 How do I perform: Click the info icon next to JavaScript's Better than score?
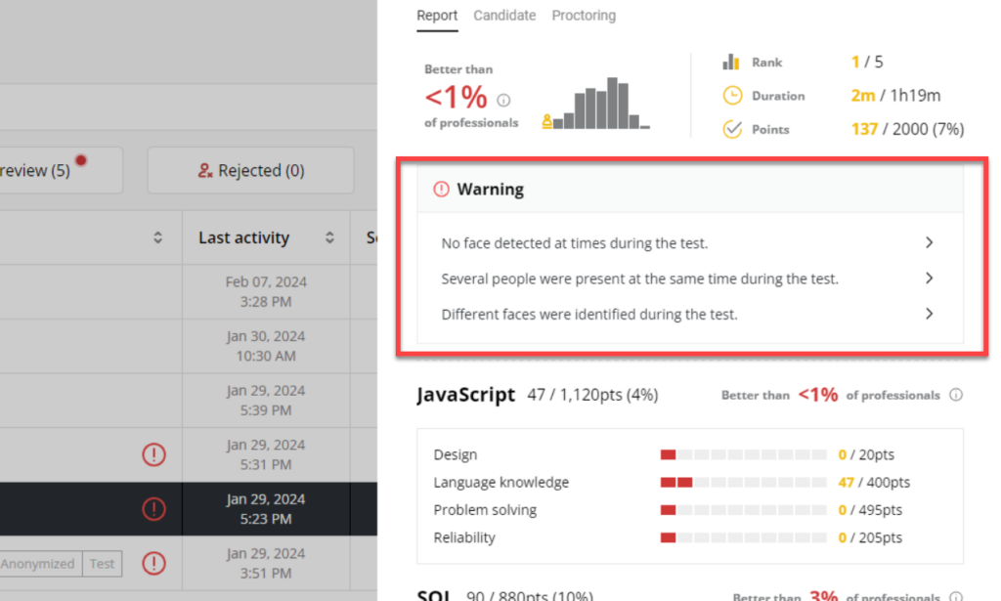click(956, 395)
